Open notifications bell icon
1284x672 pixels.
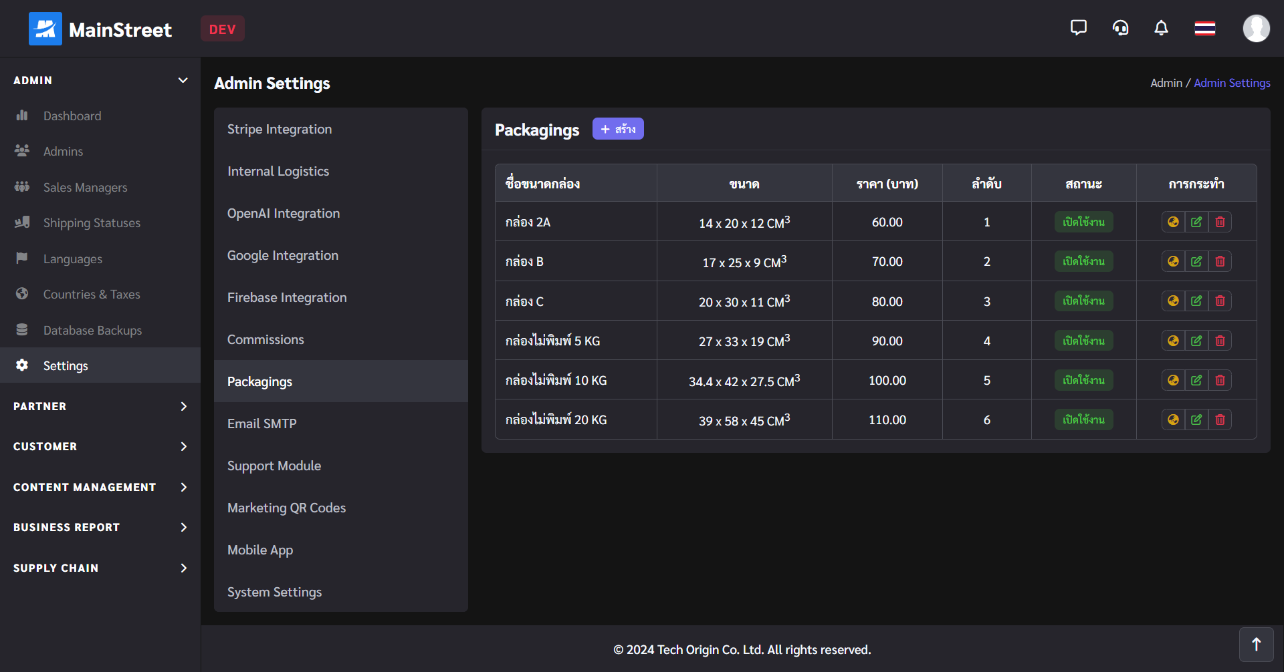click(1162, 28)
